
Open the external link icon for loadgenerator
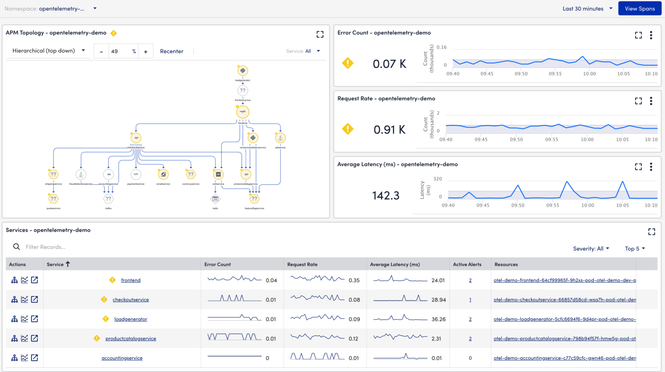coord(35,319)
